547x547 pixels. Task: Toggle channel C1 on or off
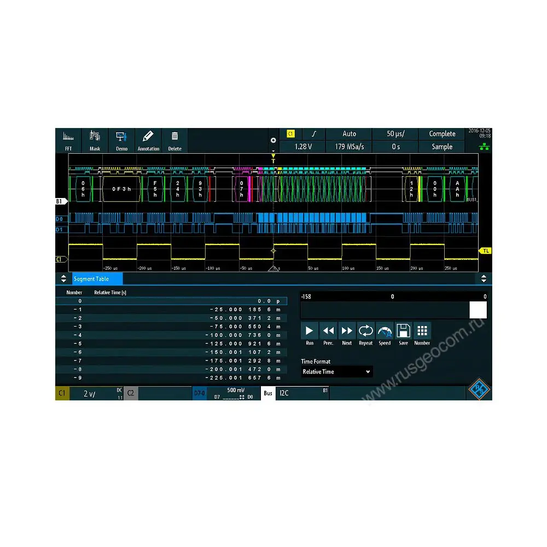(x=62, y=393)
